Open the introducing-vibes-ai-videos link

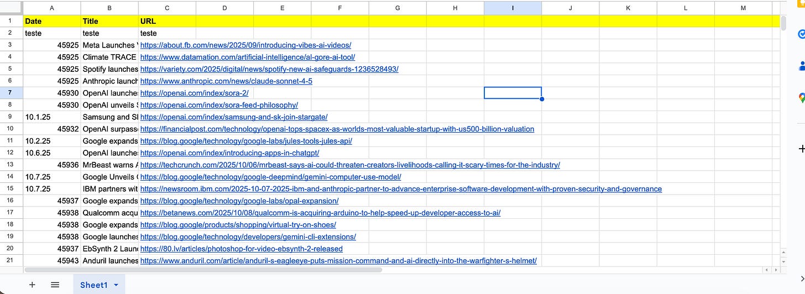245,45
